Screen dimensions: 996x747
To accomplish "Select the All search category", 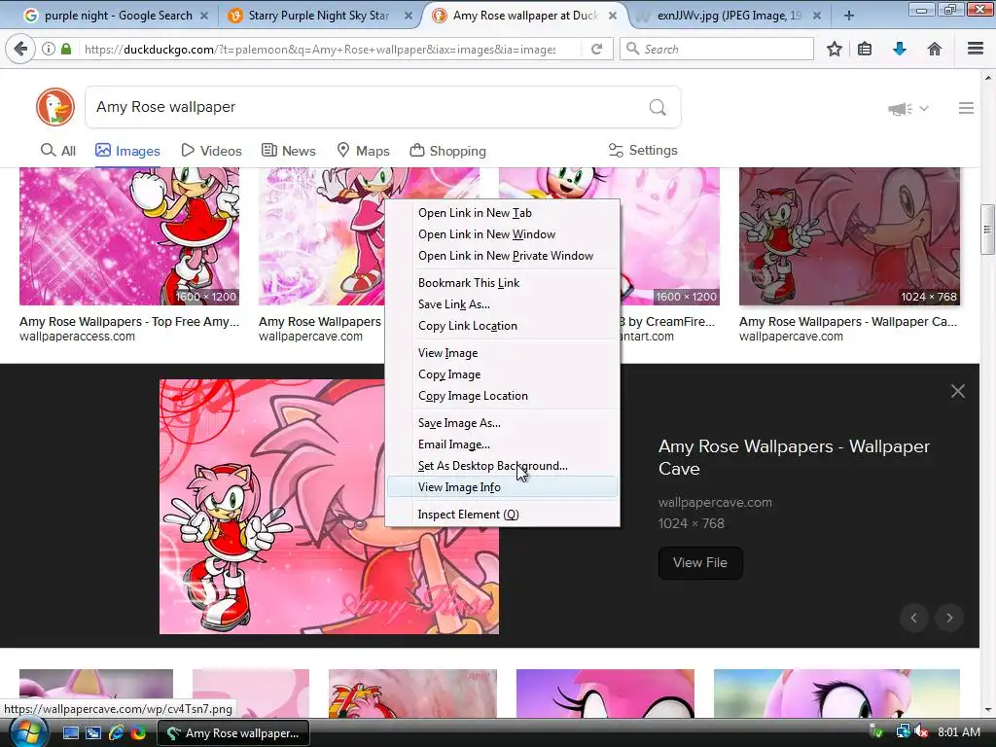I will coord(58,151).
